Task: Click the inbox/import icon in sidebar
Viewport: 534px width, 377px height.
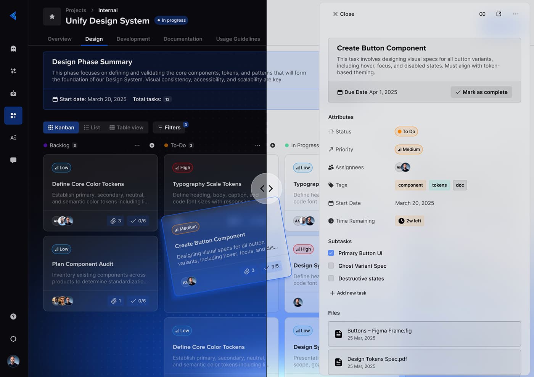Action: (13, 93)
